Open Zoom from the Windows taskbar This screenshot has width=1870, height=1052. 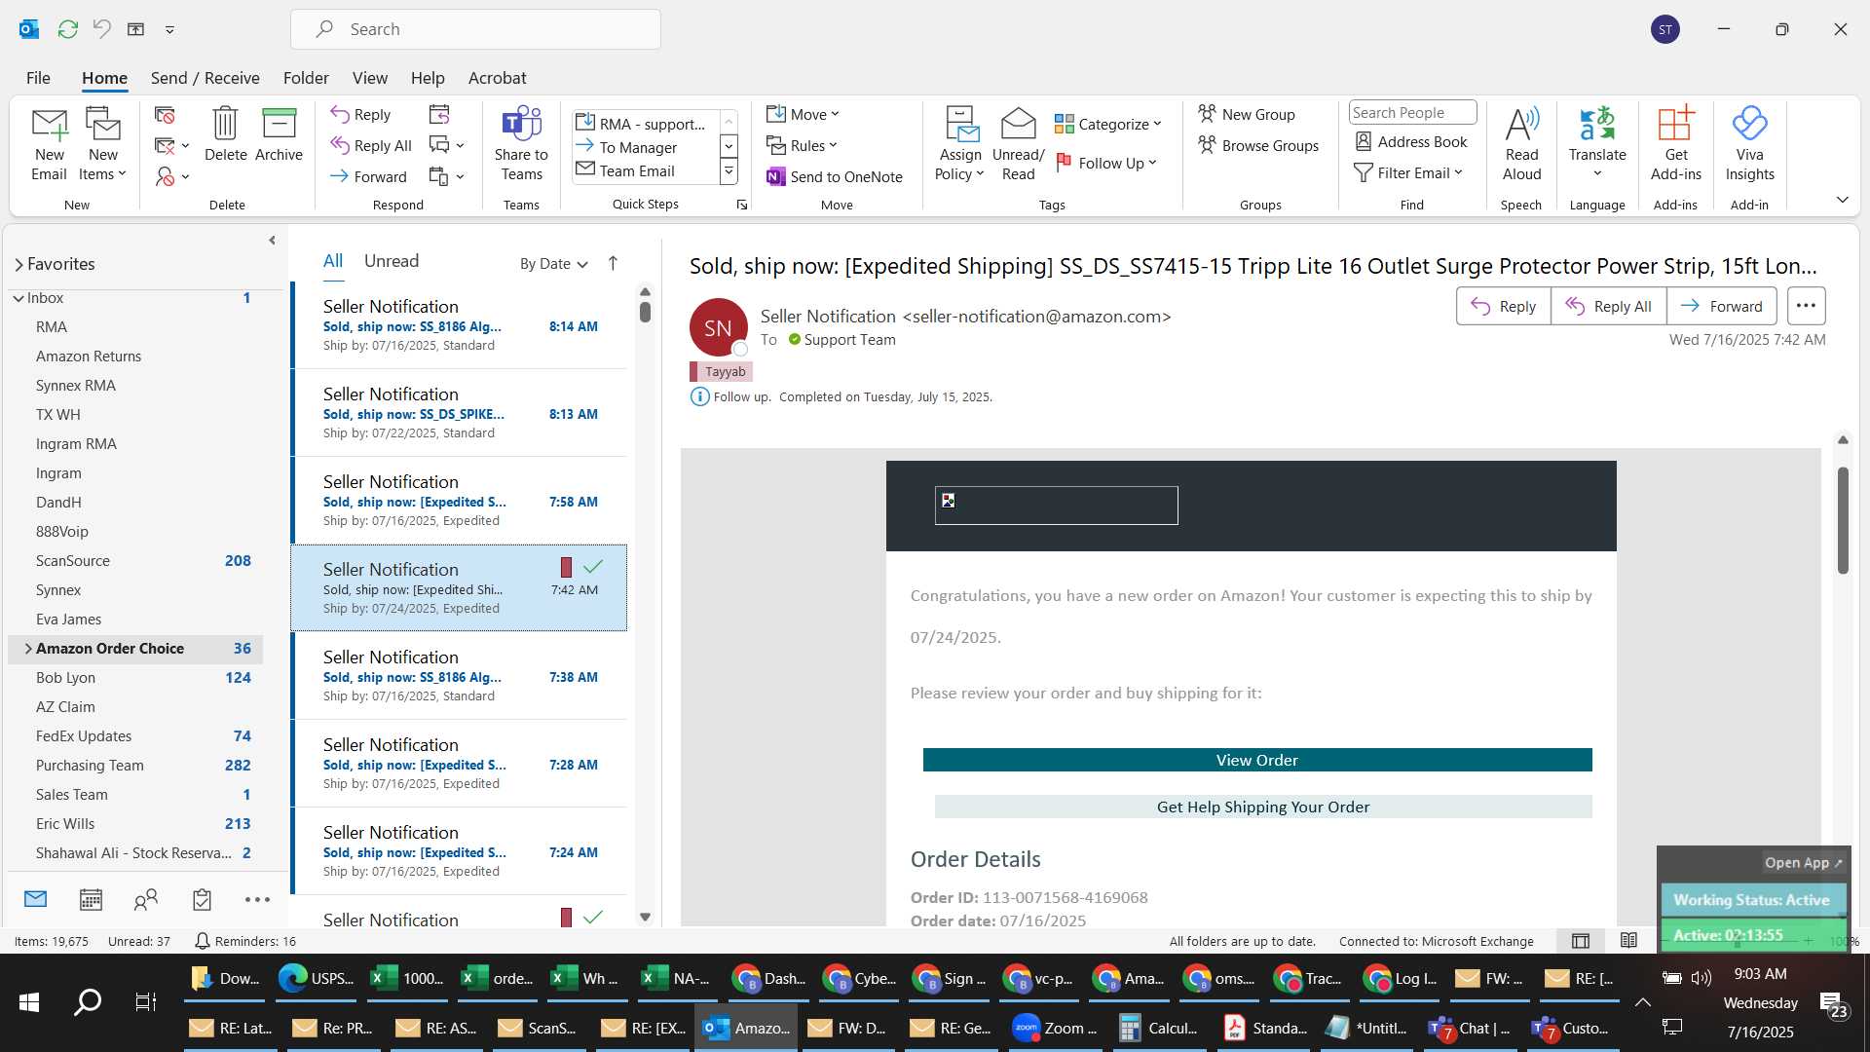coord(1055,1029)
